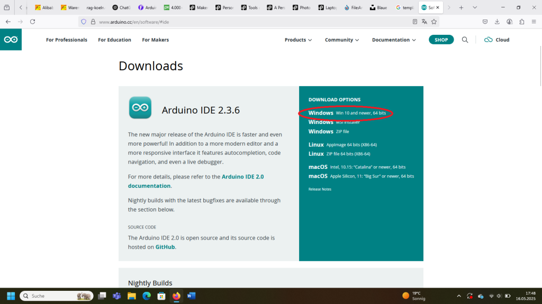This screenshot has width=542, height=304.
Task: Open the Release Notes link
Action: coord(320,189)
